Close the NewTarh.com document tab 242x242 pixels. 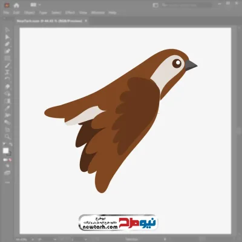[86, 21]
